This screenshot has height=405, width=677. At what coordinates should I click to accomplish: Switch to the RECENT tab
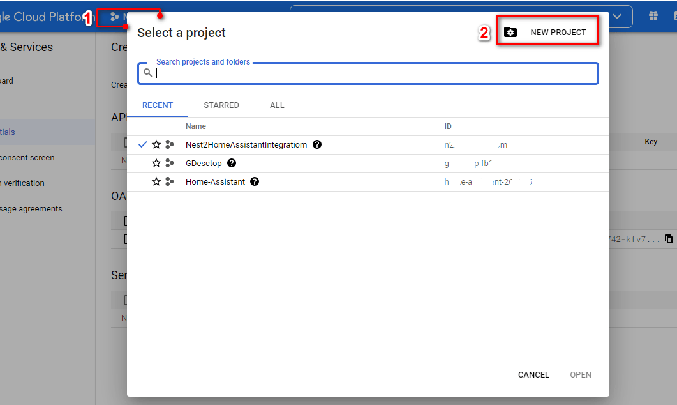pos(158,105)
